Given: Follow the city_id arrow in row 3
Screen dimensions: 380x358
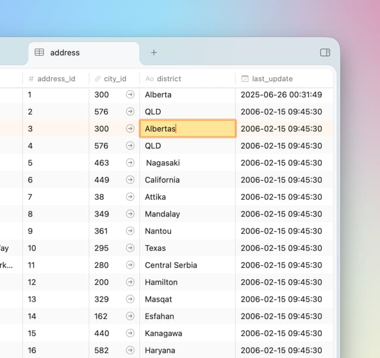Looking at the screenshot, I should [130, 129].
